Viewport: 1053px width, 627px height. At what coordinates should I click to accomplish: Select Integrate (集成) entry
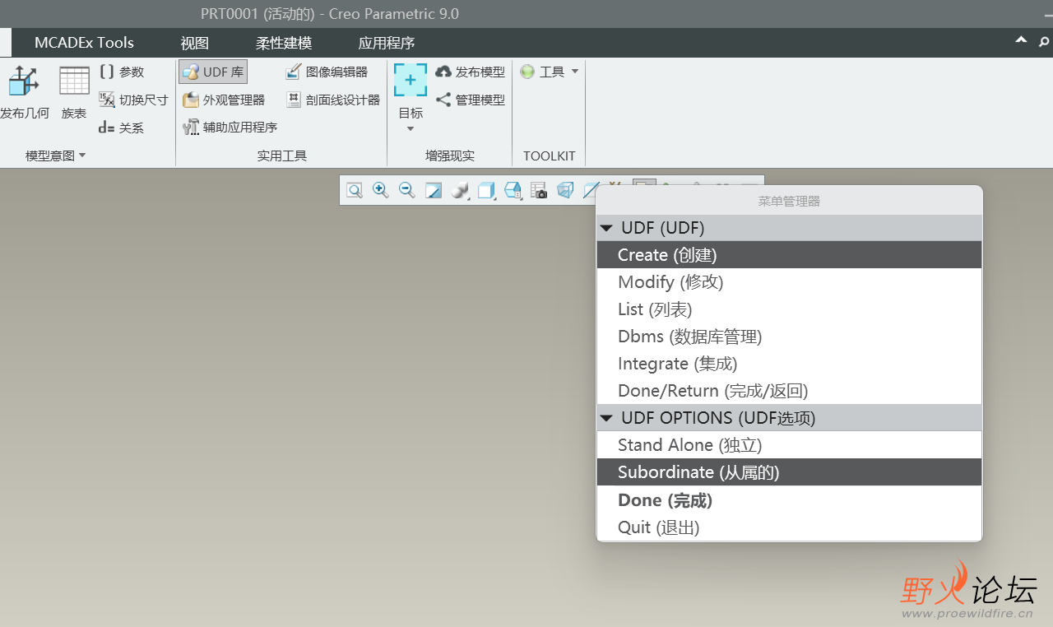click(790, 364)
